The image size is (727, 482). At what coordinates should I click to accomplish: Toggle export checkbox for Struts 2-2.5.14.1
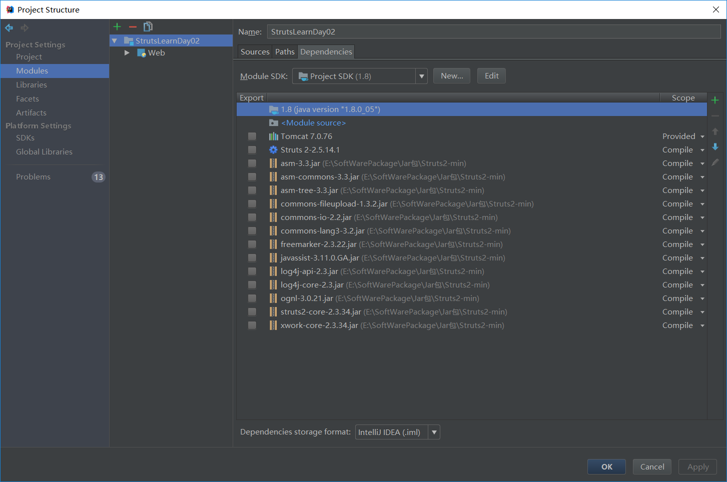click(x=252, y=150)
